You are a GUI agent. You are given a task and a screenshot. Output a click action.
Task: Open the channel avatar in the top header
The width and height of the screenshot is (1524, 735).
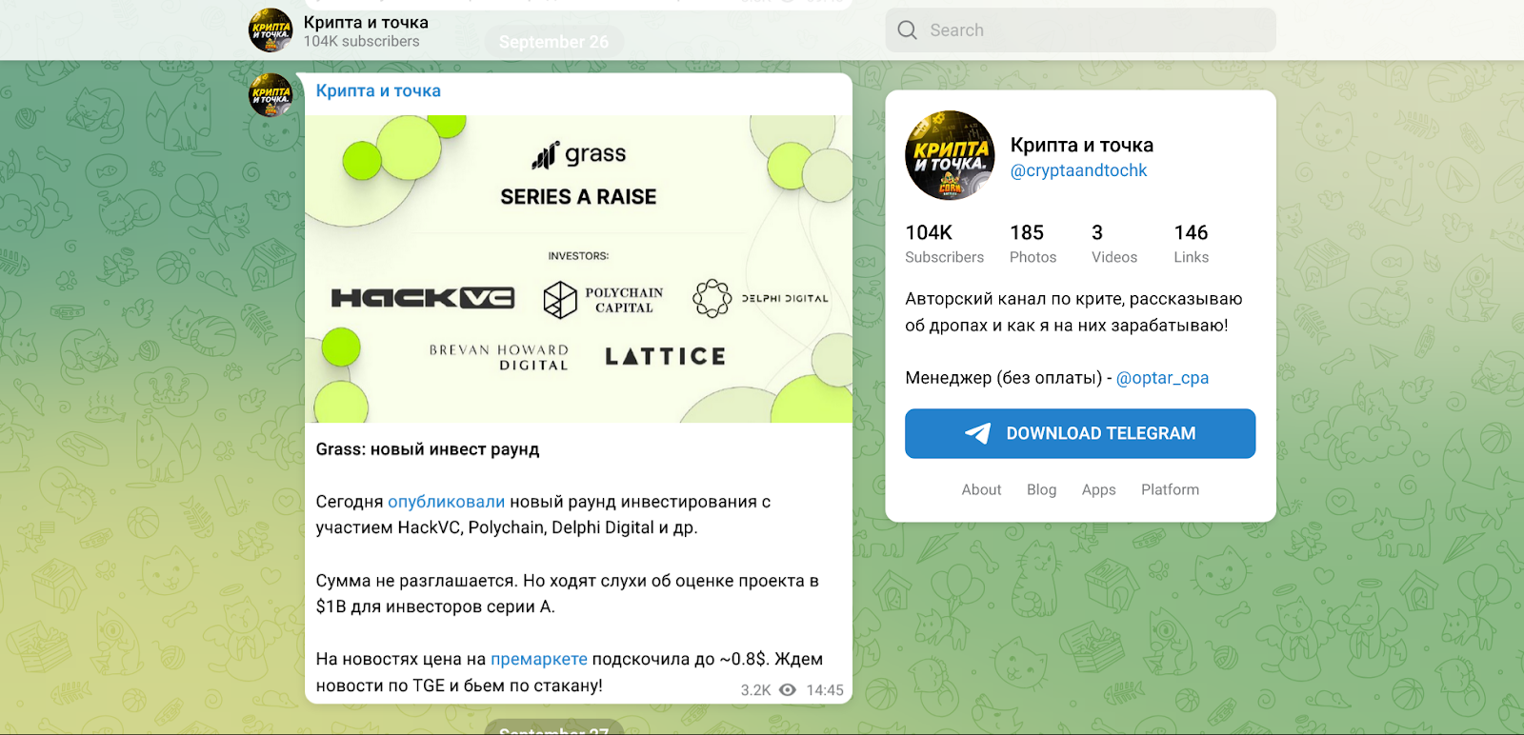271,30
